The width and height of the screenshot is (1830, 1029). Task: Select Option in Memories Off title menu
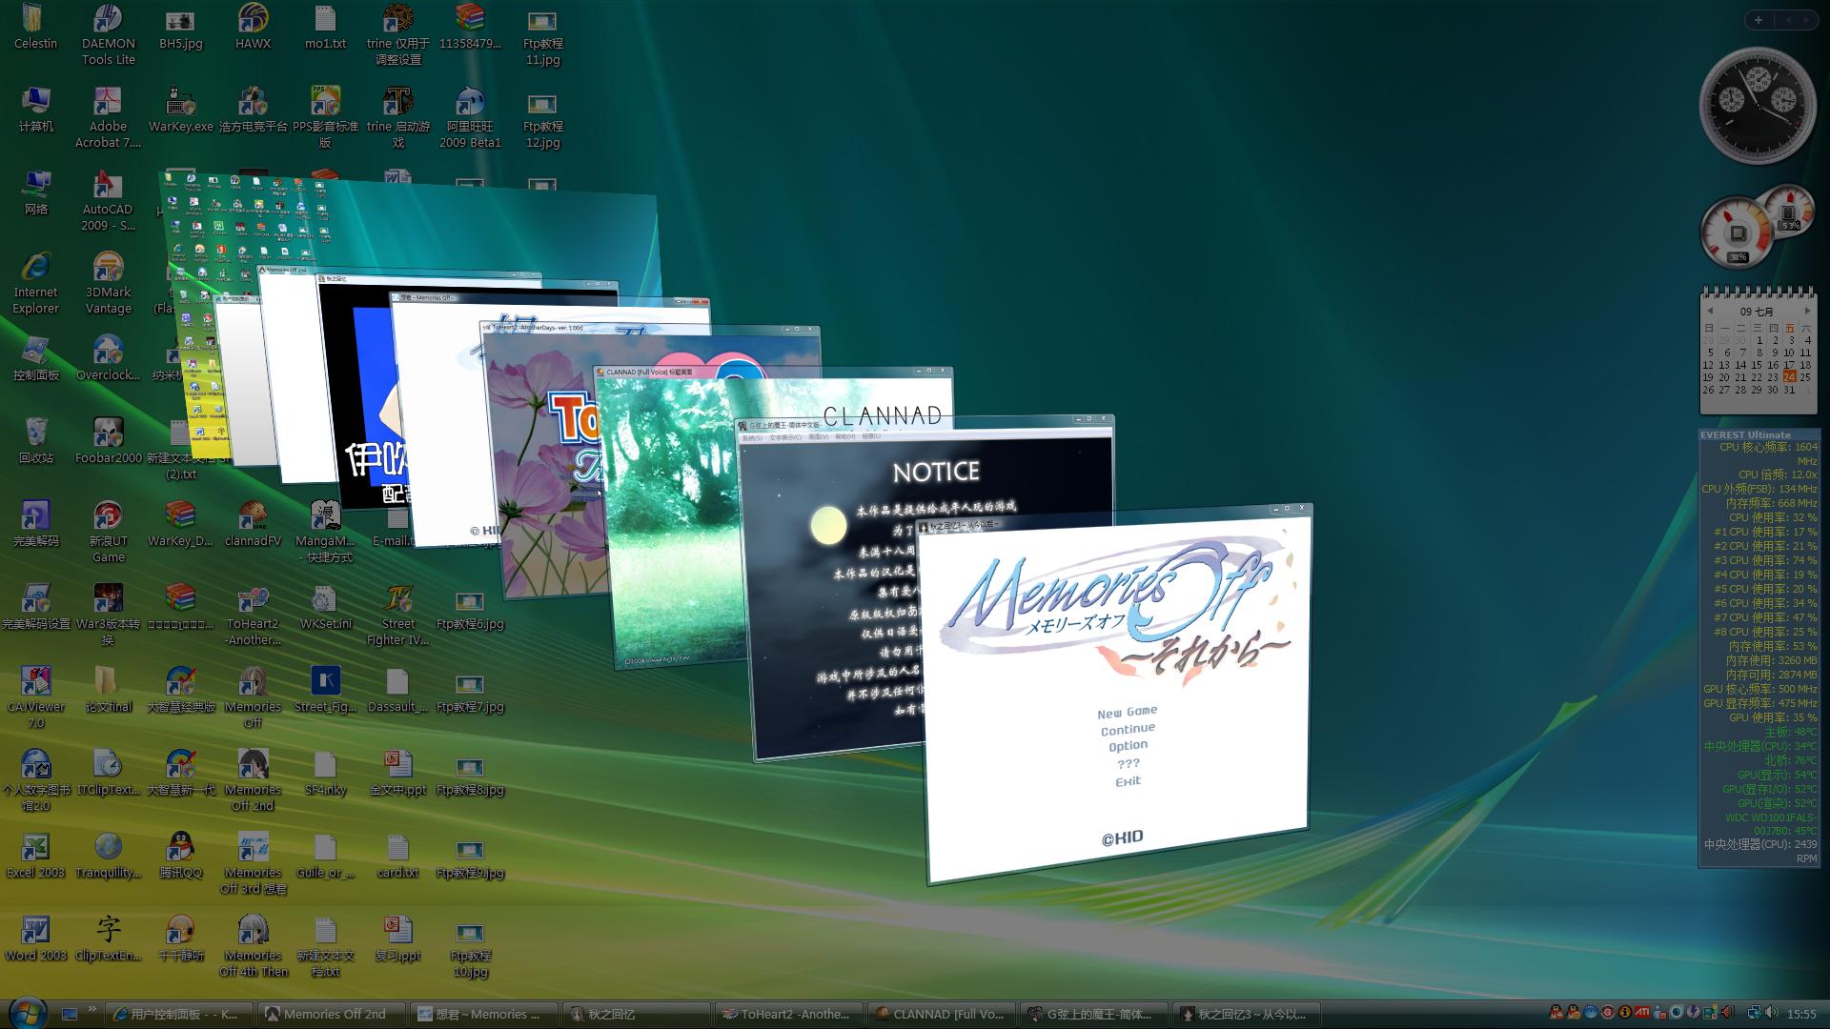tap(1128, 746)
